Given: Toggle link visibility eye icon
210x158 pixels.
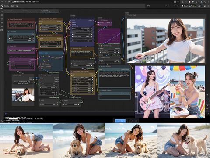Looking at the screenshot, I should coord(207,108).
